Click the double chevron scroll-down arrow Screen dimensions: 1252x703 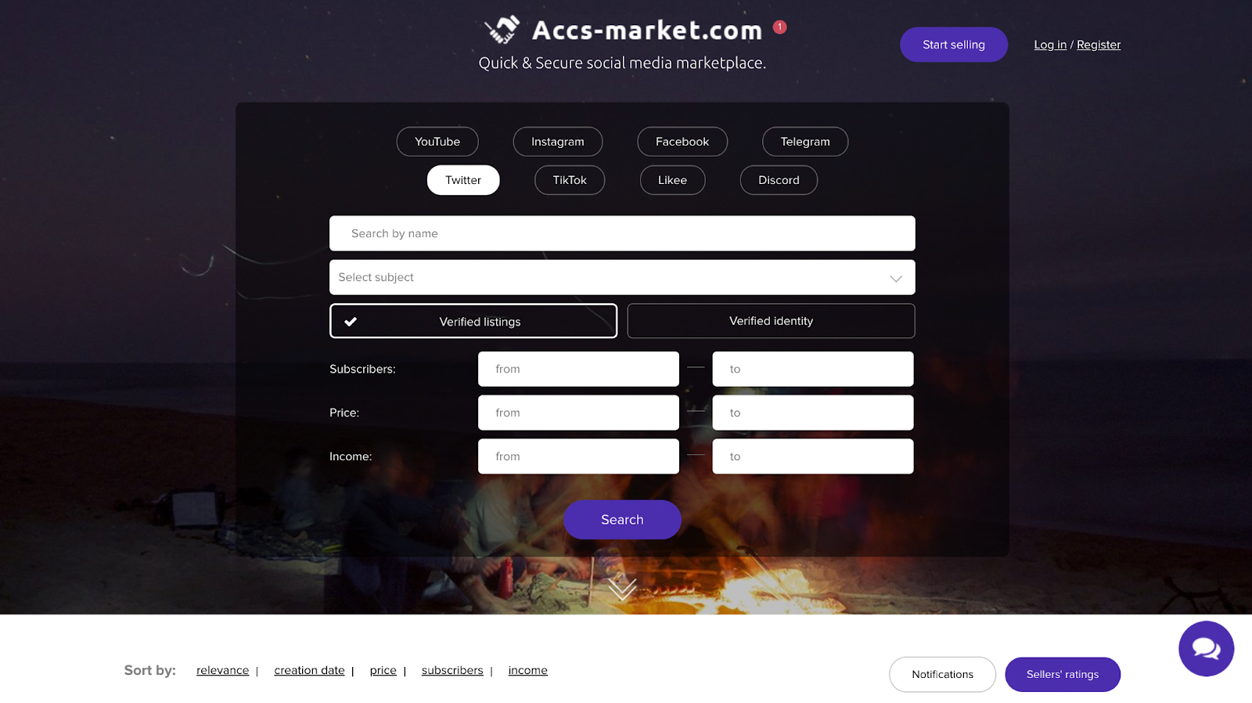(x=622, y=589)
